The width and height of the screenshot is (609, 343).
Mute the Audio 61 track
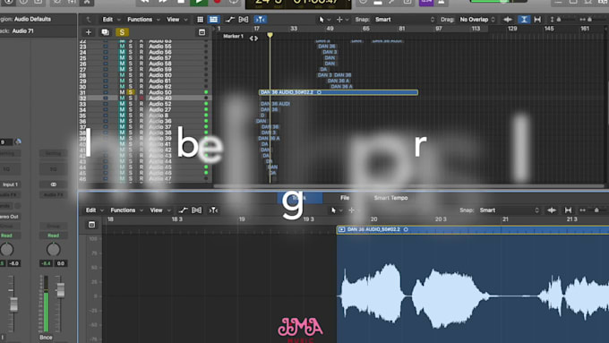click(x=122, y=81)
